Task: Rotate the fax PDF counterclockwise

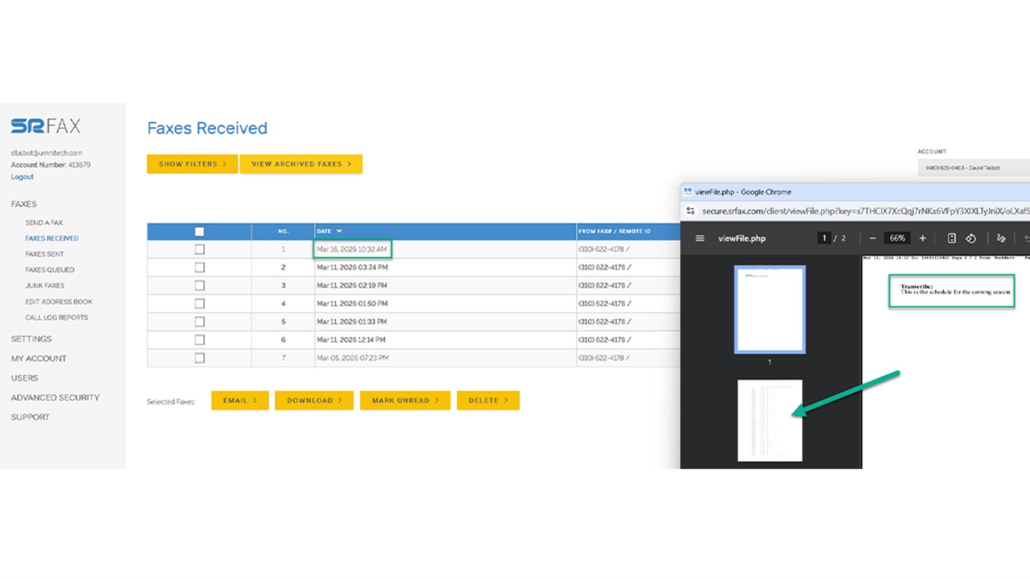Action: 971,238
